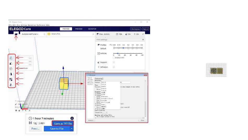Select the 0.06 profile point on slider
This screenshot has height=140, width=248.
tap(114, 48)
